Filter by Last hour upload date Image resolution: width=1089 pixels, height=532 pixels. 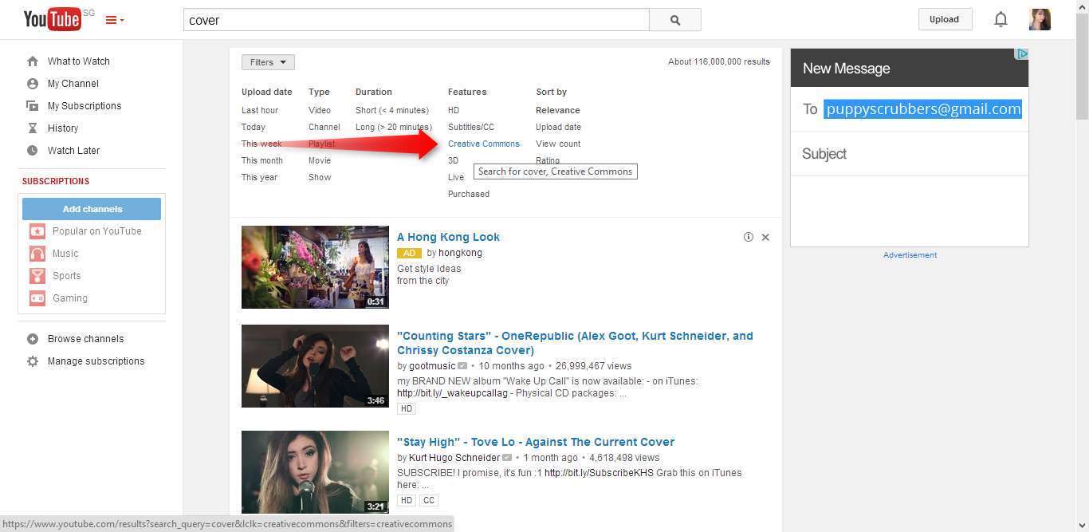point(260,111)
